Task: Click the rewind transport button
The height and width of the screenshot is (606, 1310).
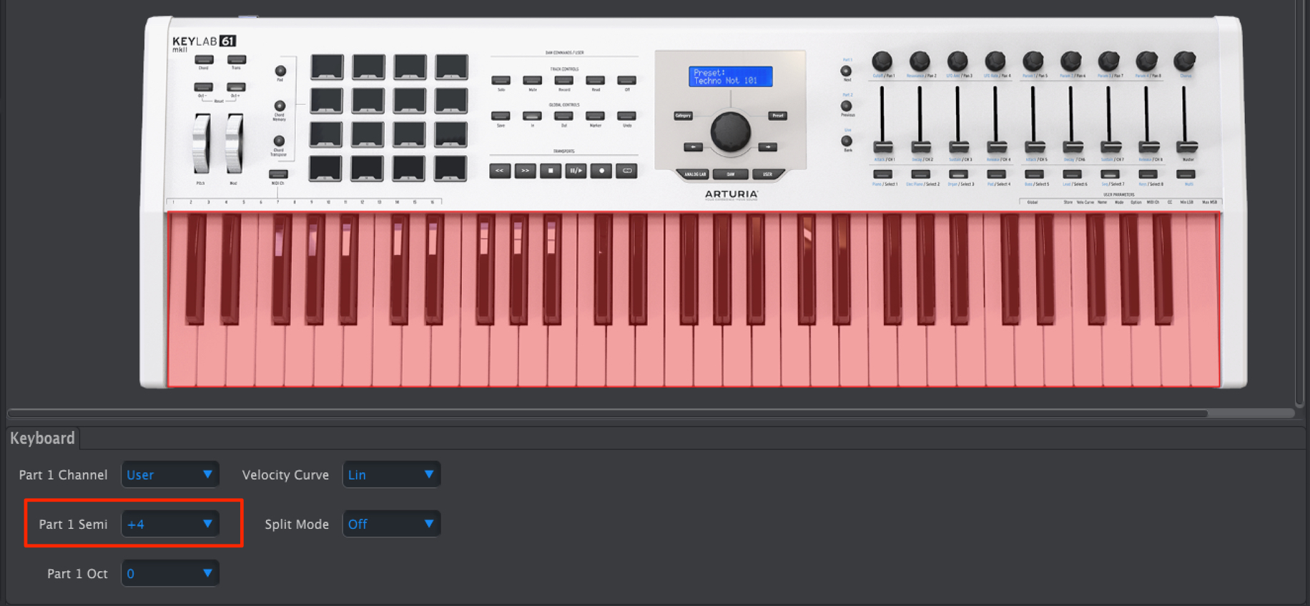Action: 500,171
